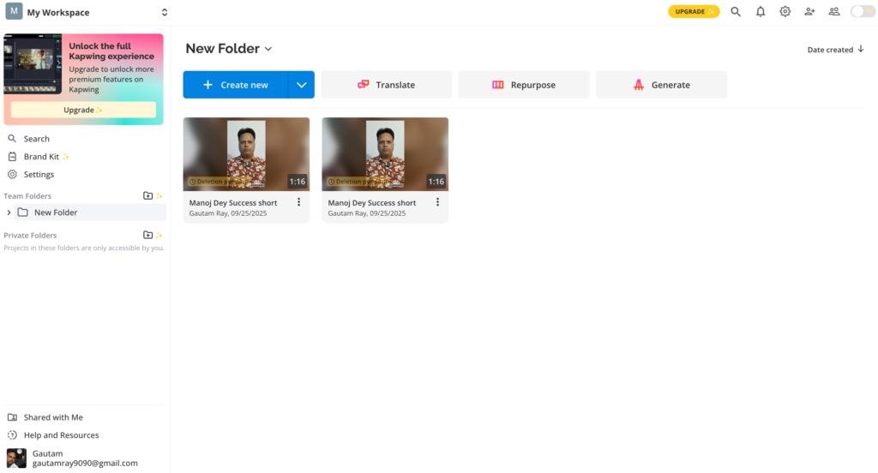Viewport: 878px width, 473px height.
Task: Open the notifications bell
Action: click(x=760, y=12)
